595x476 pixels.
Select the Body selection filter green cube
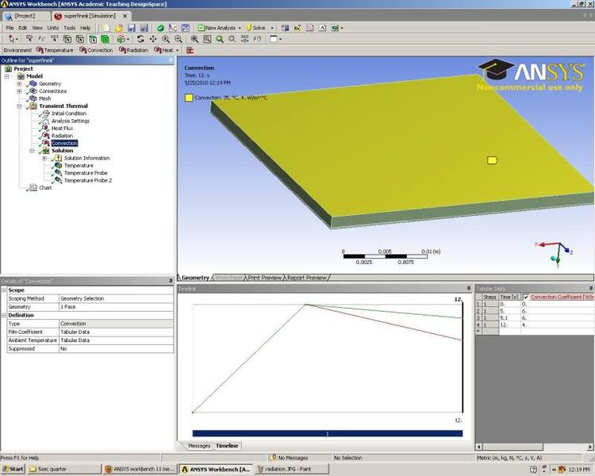(105, 39)
